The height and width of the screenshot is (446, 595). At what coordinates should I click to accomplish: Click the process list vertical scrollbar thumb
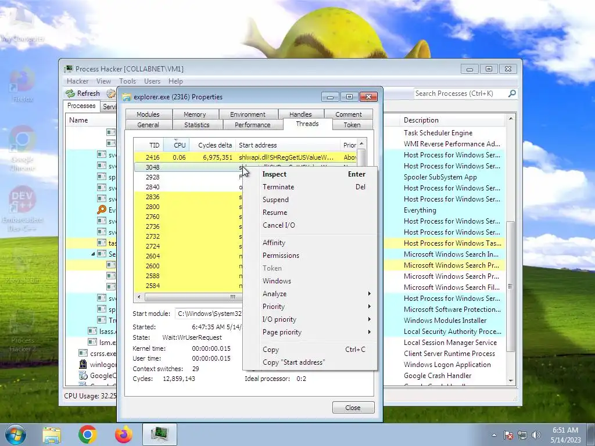tap(511, 286)
